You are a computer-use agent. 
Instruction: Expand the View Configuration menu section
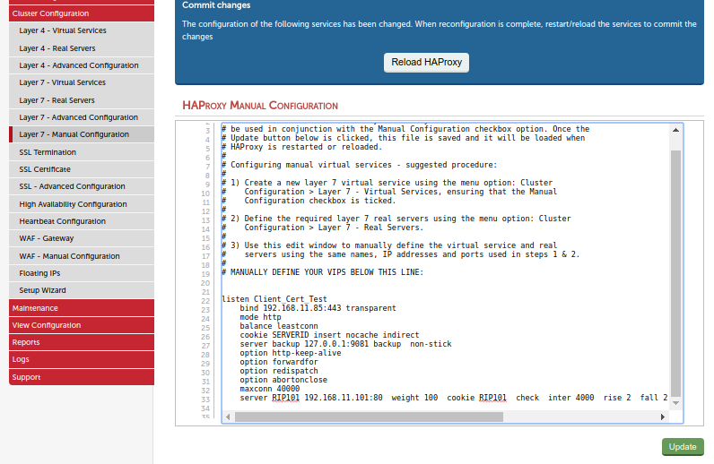(82, 325)
